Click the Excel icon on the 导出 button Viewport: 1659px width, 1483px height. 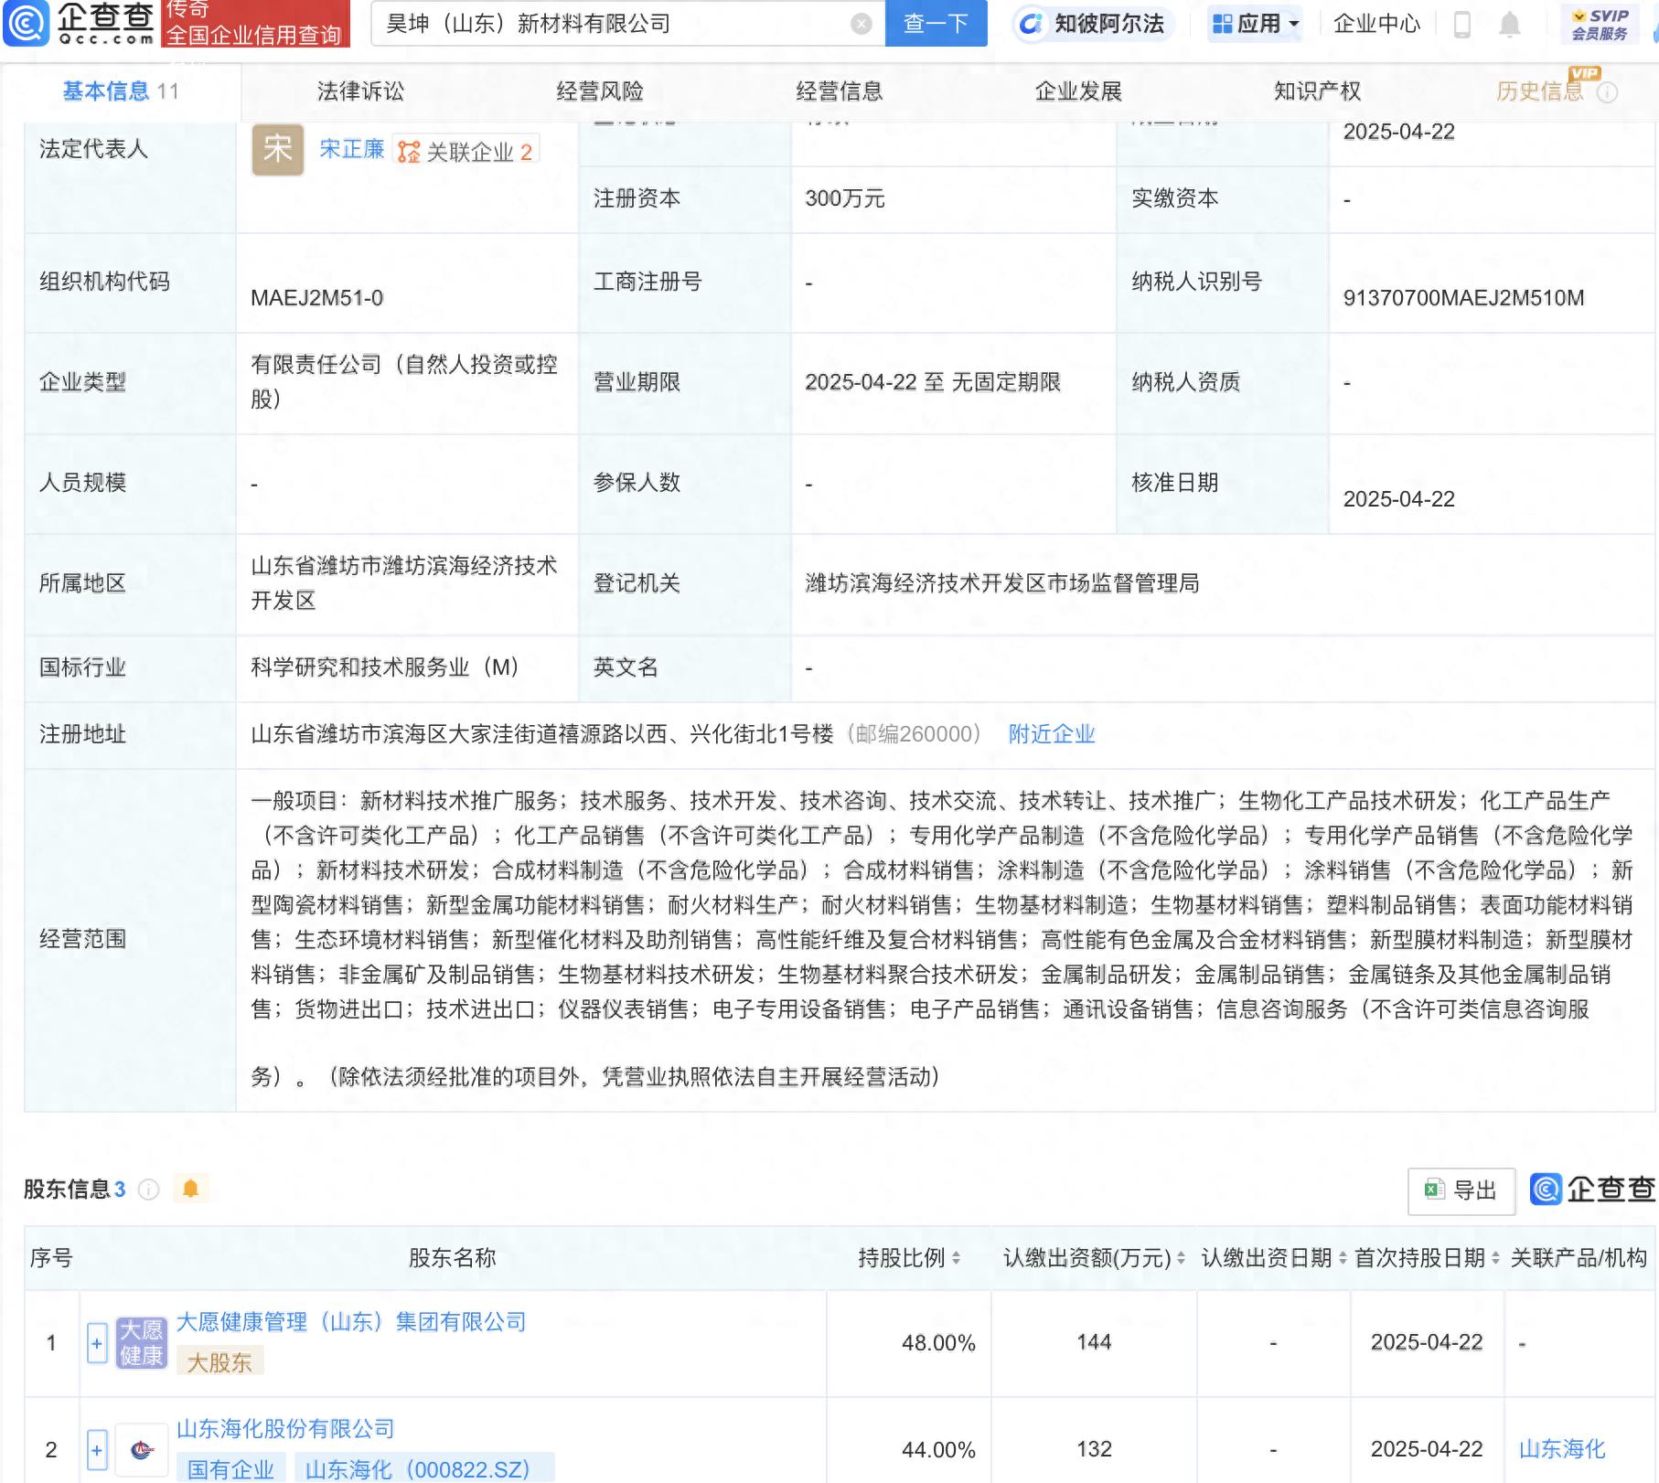pyautogui.click(x=1434, y=1190)
